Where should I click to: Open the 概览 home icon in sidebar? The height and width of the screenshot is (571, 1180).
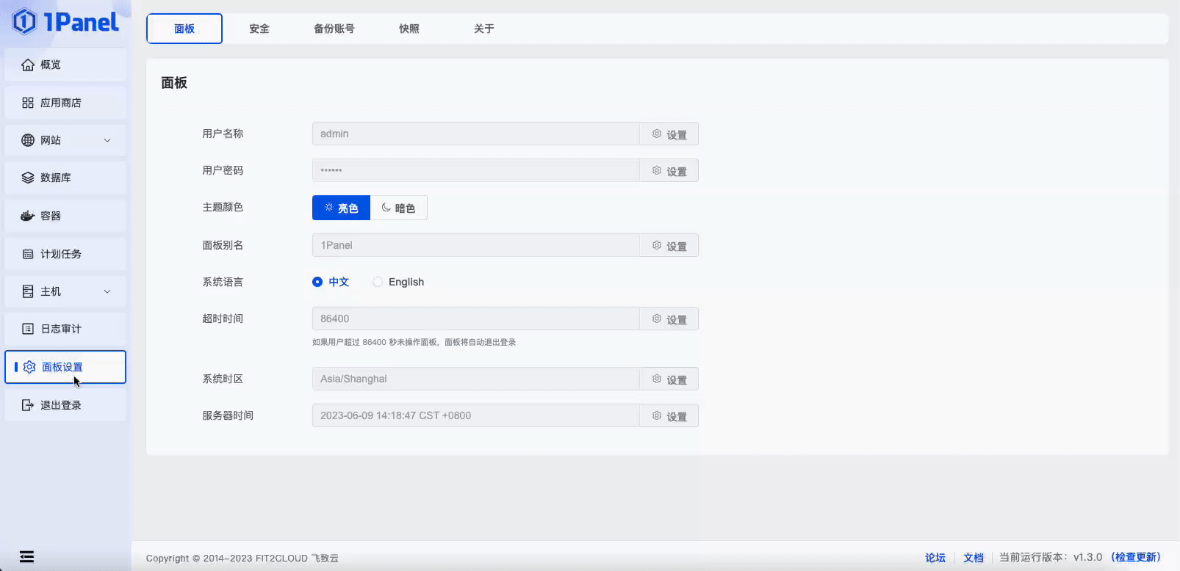(x=28, y=65)
